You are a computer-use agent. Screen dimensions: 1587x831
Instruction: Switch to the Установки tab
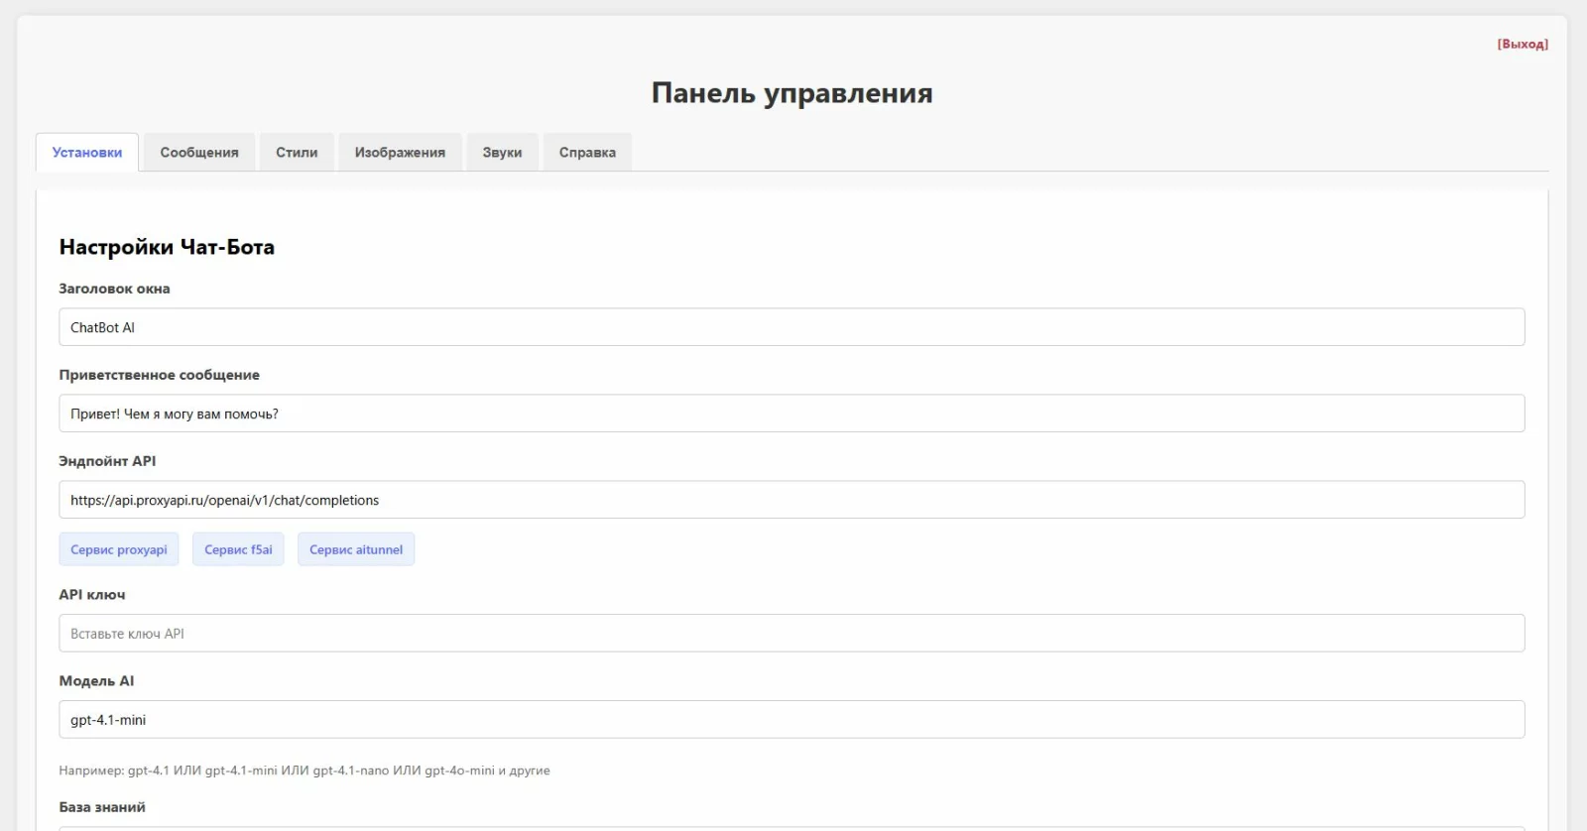87,153
